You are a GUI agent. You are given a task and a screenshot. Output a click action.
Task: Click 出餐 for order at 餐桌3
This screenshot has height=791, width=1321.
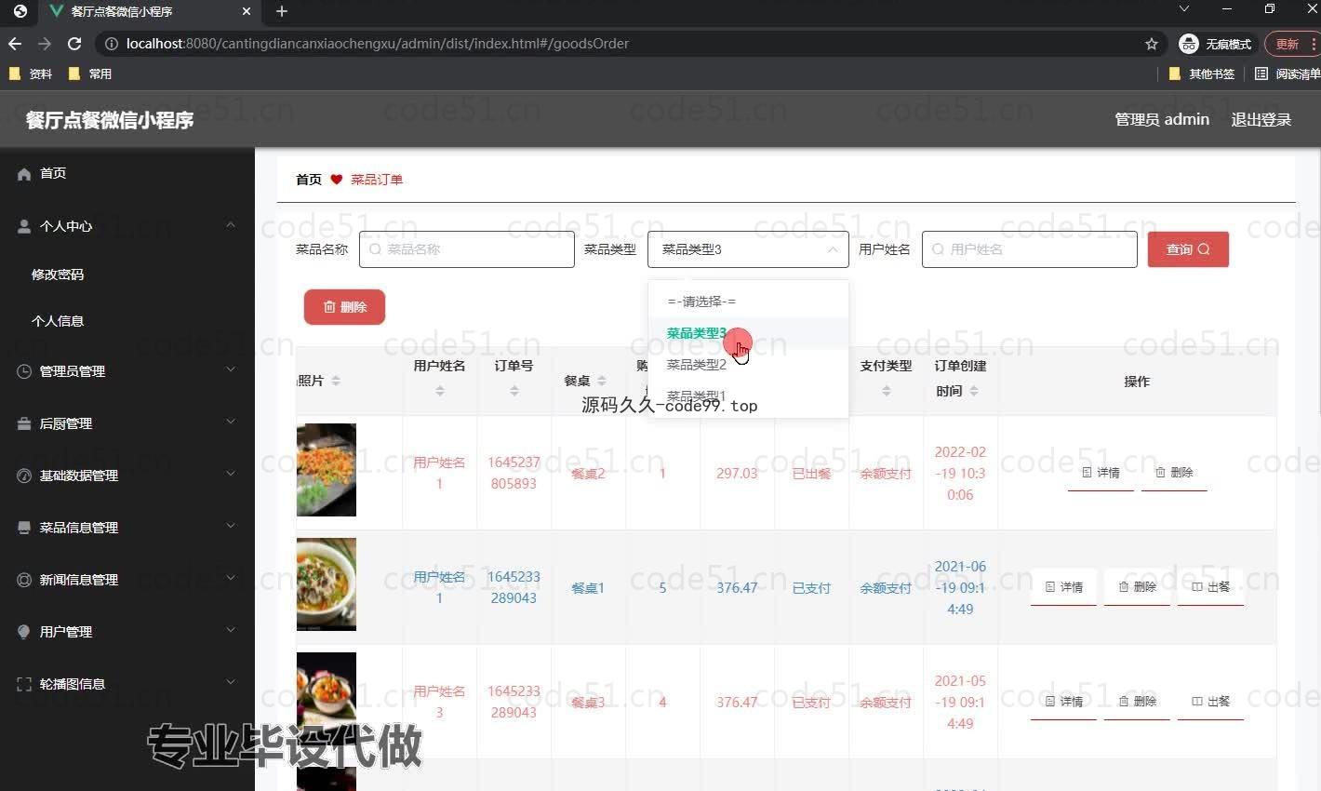[x=1210, y=702]
